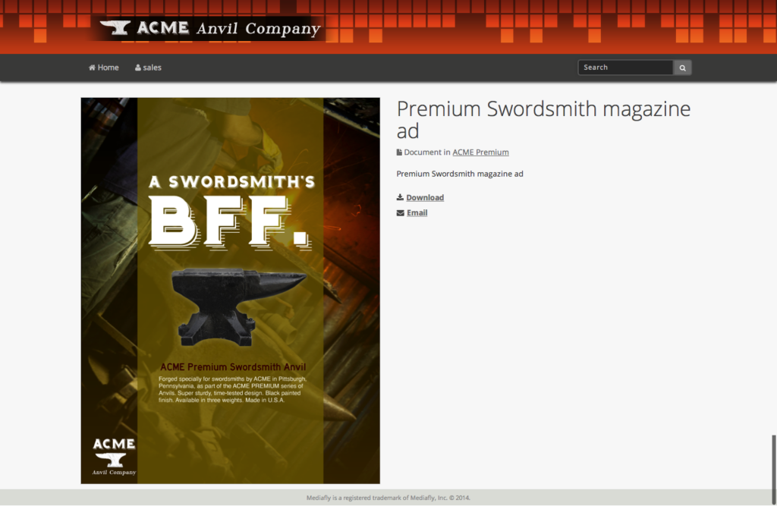
Task: Open the ACME Premium folder link
Action: click(480, 152)
